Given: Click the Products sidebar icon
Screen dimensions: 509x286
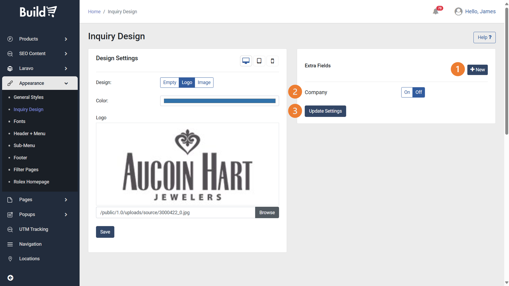Looking at the screenshot, I should point(10,39).
